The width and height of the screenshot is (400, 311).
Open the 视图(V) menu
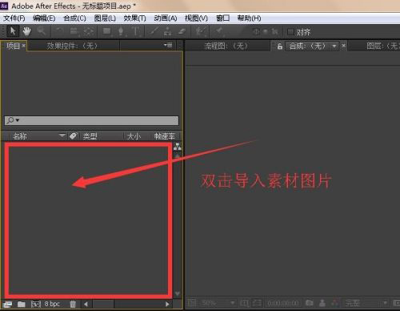[x=196, y=18]
